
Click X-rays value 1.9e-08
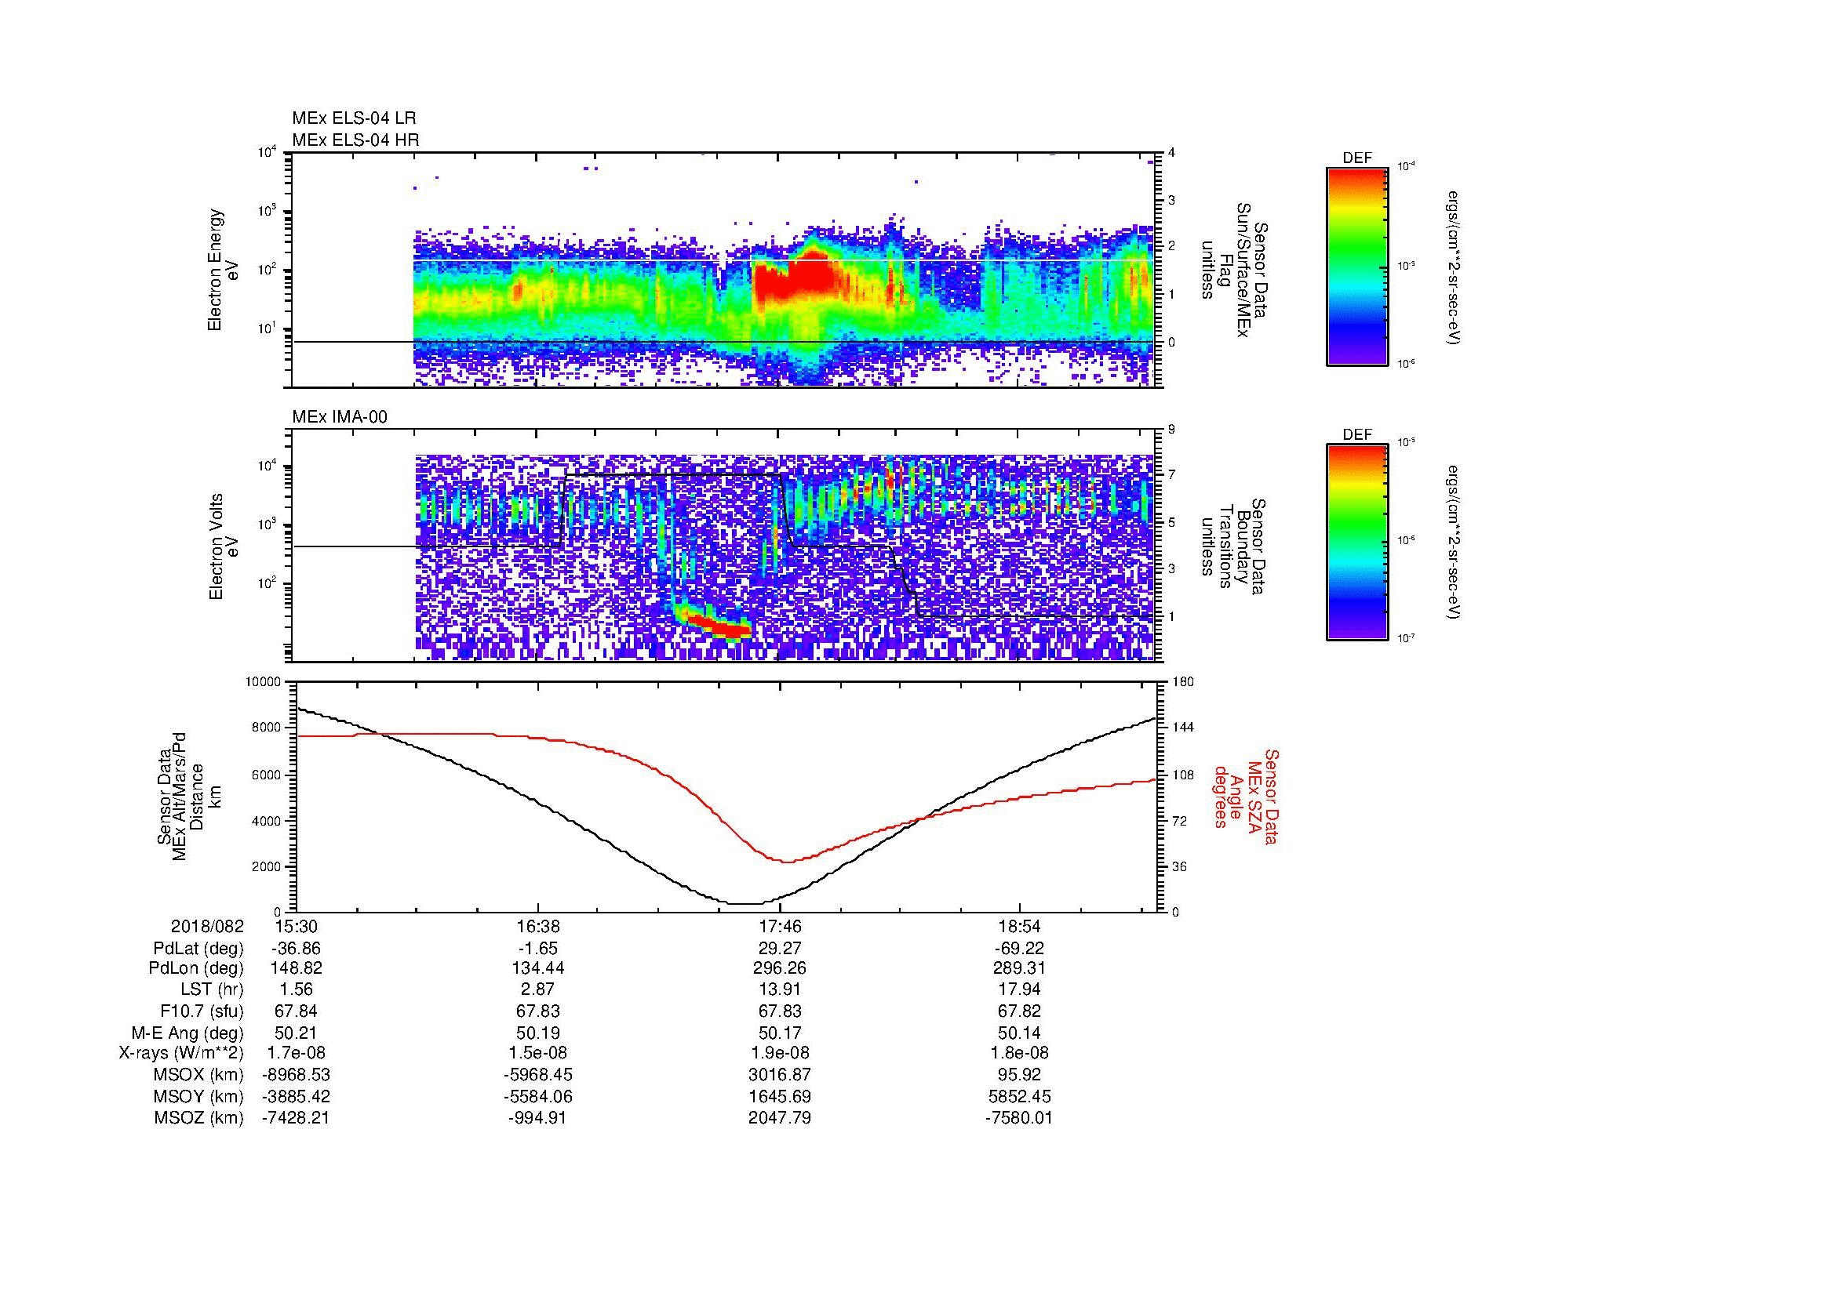(x=780, y=1053)
